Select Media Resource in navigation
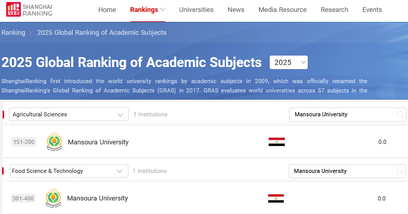 click(282, 10)
